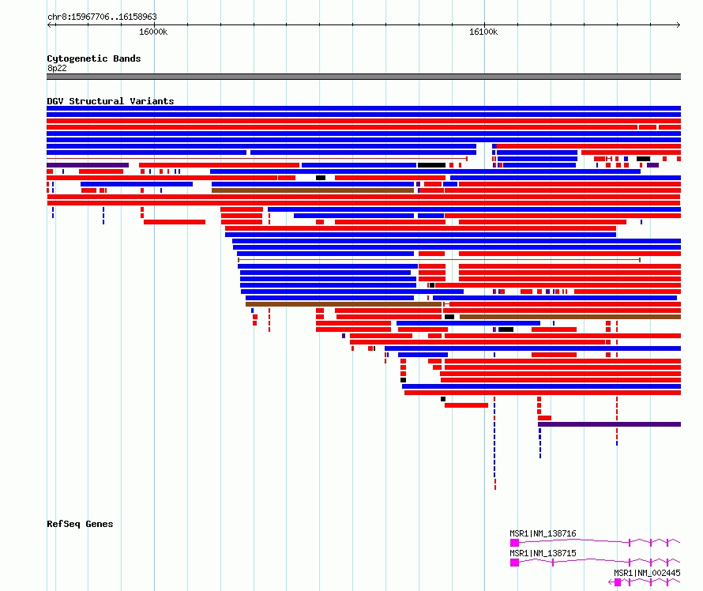Select the brown variant bar extending to the right edge
This screenshot has height=591, width=703.
[570, 317]
